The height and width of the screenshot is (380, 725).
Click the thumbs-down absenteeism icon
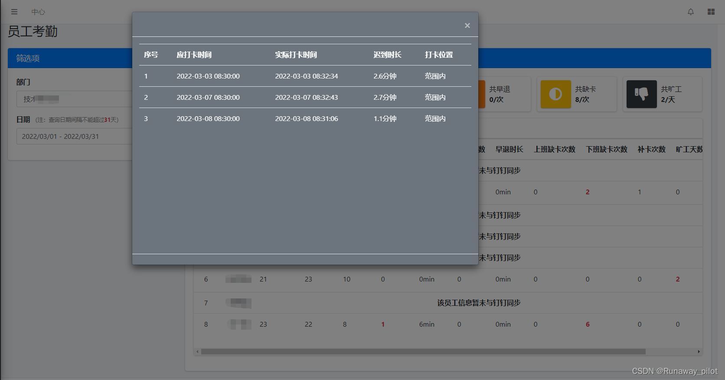click(x=641, y=94)
